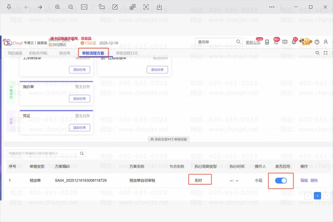
Task: Open the notification bell icon
Action: (x=294, y=42)
